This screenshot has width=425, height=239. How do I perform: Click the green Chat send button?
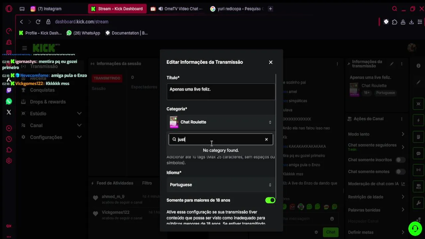coord(331,232)
